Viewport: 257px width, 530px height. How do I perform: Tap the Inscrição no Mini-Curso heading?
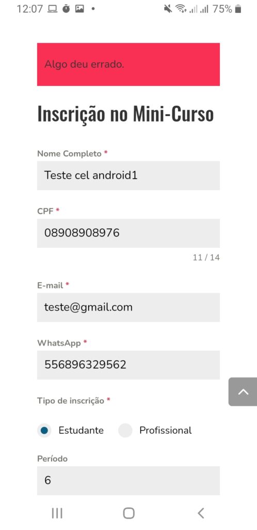[x=125, y=114]
